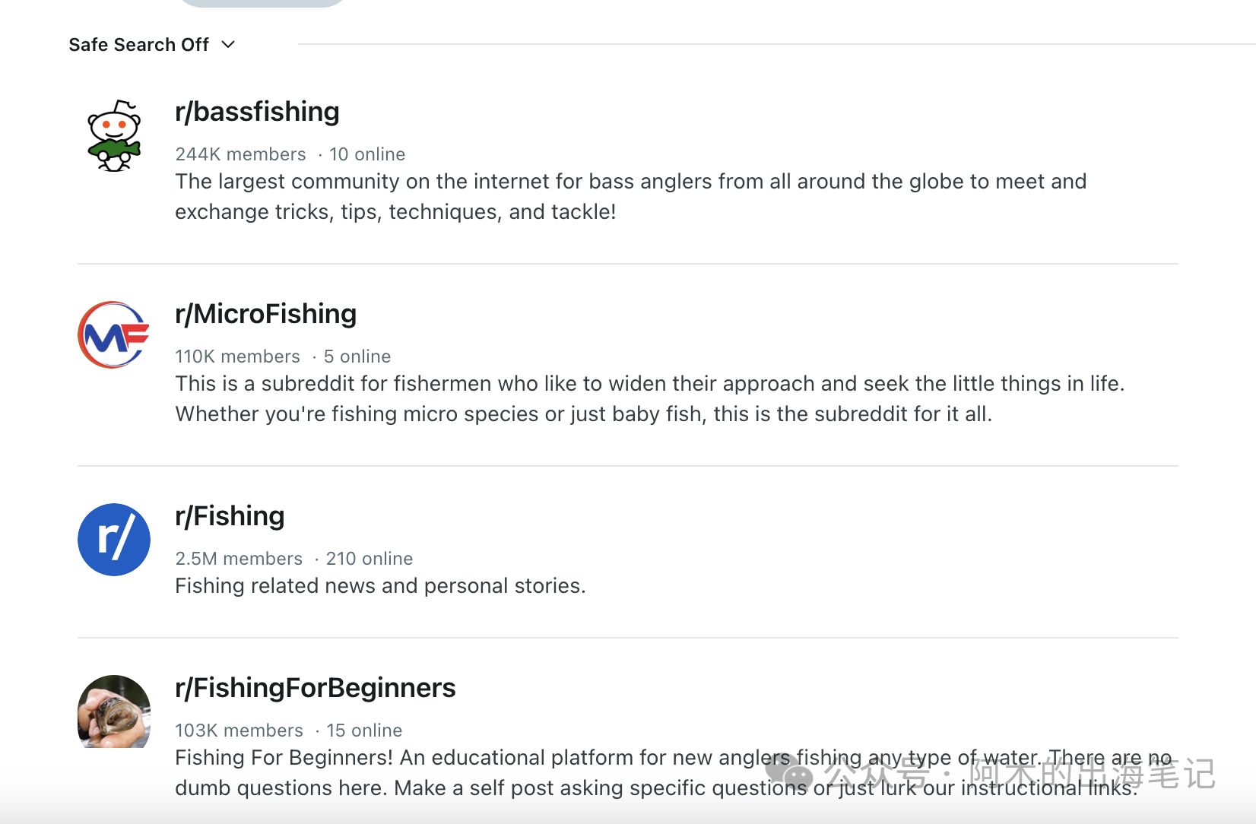This screenshot has width=1256, height=824.
Task: Click the 103K members count text
Action: [x=239, y=731]
